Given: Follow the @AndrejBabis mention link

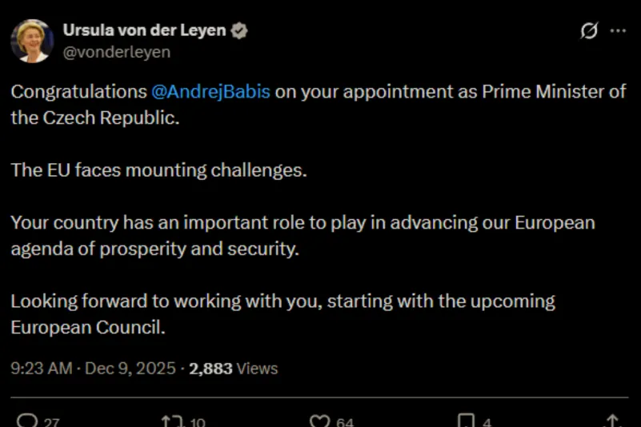Looking at the screenshot, I should point(211,91).
